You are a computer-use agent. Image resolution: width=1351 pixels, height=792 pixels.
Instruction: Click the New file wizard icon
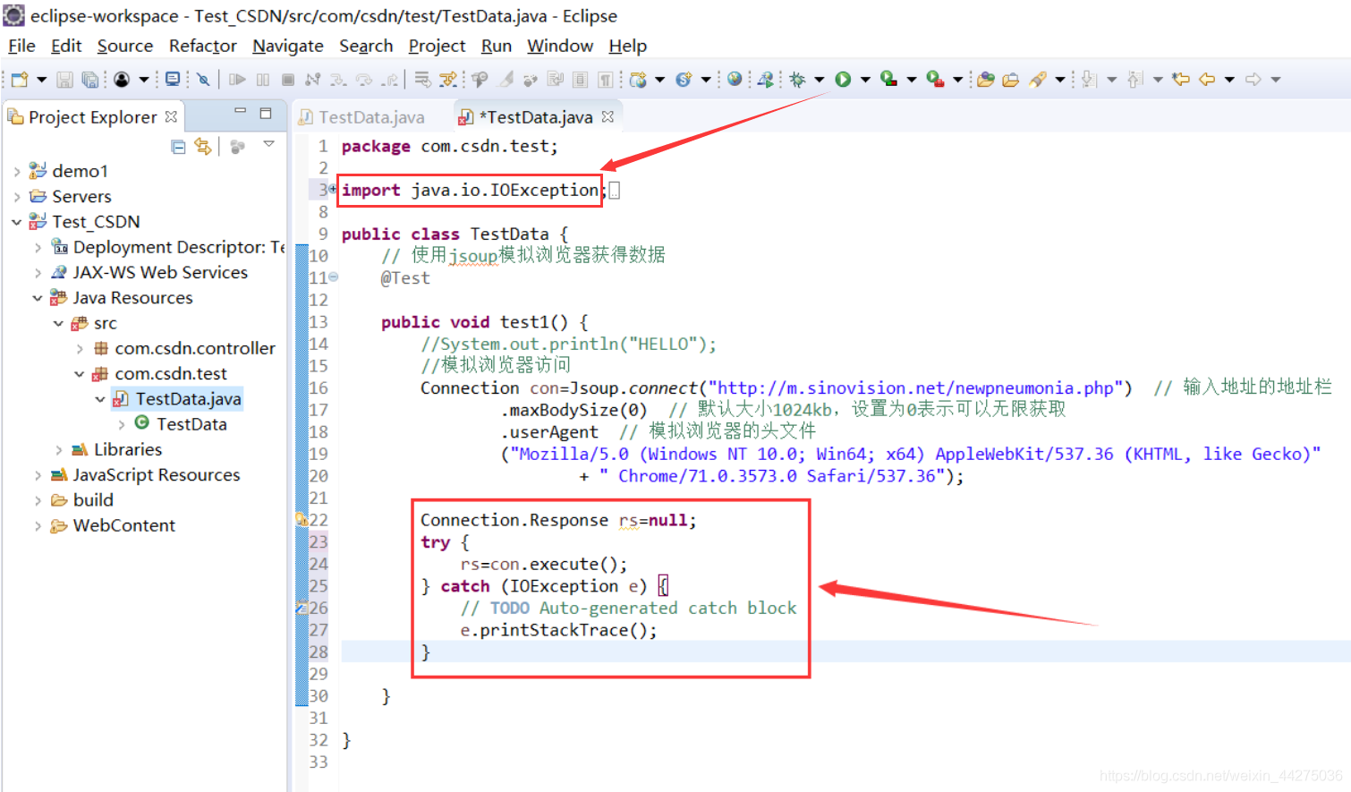click(x=20, y=80)
